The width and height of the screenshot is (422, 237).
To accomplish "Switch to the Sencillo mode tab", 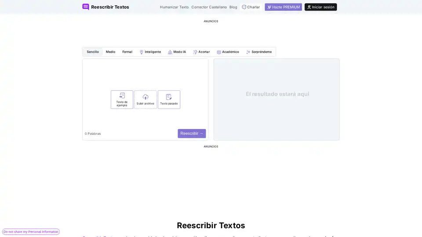I will click(x=93, y=52).
